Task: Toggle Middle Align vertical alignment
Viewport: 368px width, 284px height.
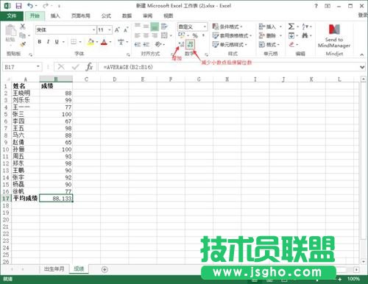Action: coord(146,26)
